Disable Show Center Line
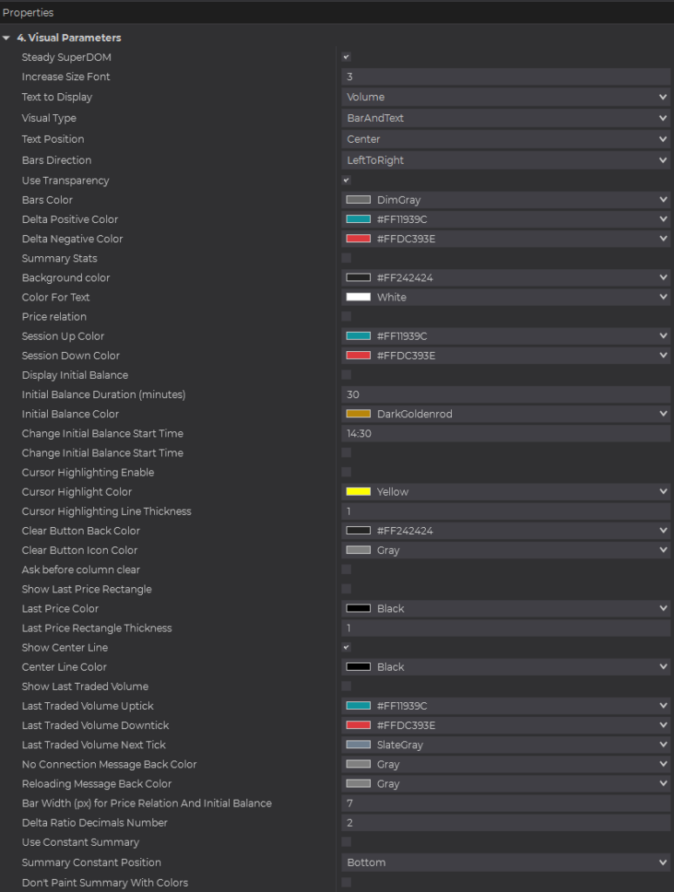Image resolution: width=674 pixels, height=892 pixels. tap(346, 647)
